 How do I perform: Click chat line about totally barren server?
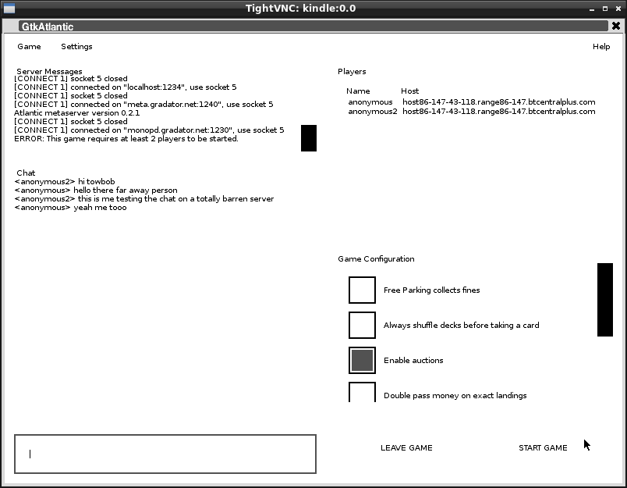coord(144,198)
